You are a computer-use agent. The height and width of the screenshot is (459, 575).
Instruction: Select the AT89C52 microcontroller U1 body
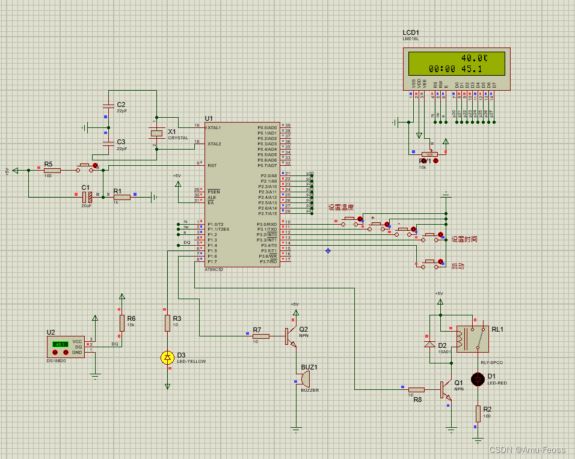242,195
